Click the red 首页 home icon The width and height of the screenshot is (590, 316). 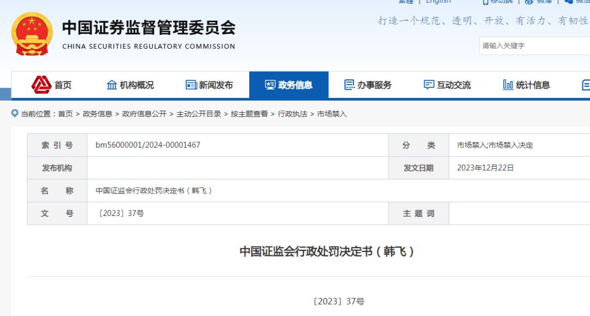(42, 85)
